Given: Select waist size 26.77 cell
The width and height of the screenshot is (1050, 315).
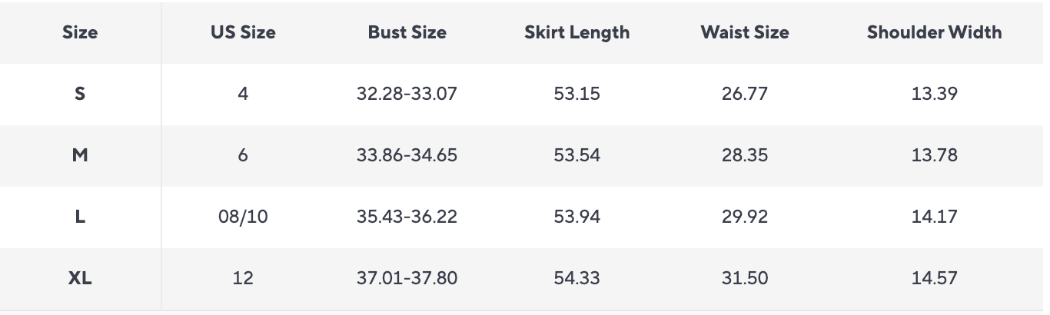Looking at the screenshot, I should (x=744, y=94).
